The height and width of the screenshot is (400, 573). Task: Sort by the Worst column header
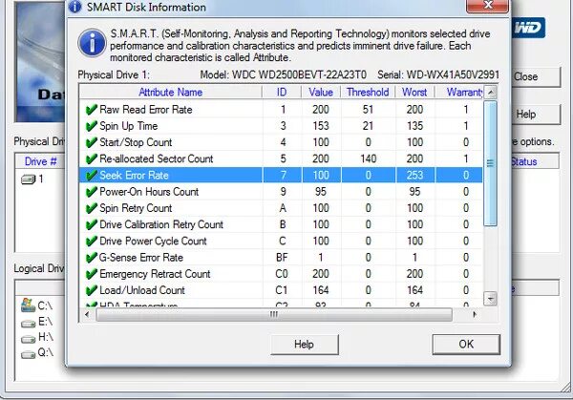pos(414,92)
